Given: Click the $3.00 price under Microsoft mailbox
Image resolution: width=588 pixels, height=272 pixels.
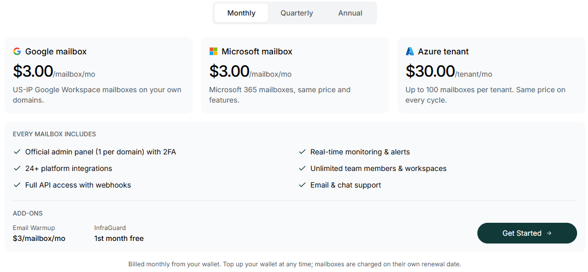Looking at the screenshot, I should pos(229,71).
